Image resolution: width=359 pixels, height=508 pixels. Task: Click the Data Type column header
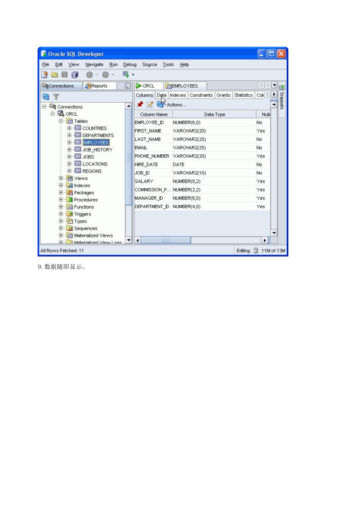pyautogui.click(x=214, y=114)
